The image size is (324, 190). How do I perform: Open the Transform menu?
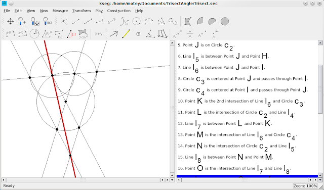pyautogui.click(x=82, y=11)
